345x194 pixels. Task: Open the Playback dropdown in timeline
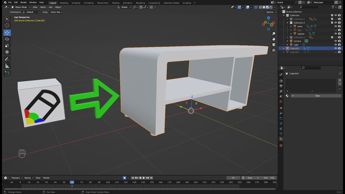[x=17, y=178]
